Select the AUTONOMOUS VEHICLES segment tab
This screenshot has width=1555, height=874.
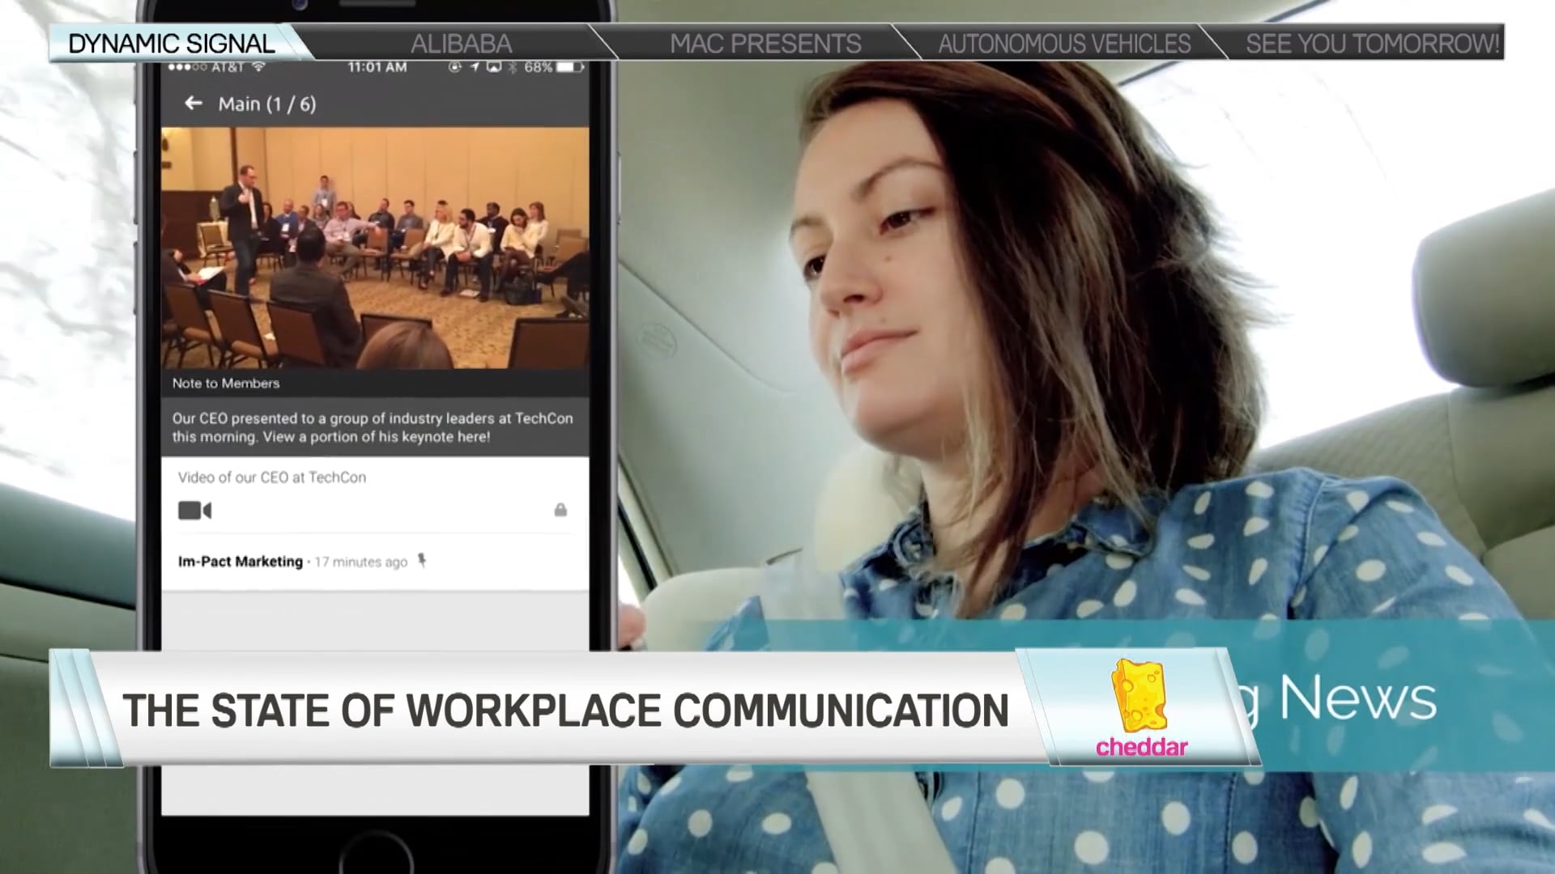1064,44
